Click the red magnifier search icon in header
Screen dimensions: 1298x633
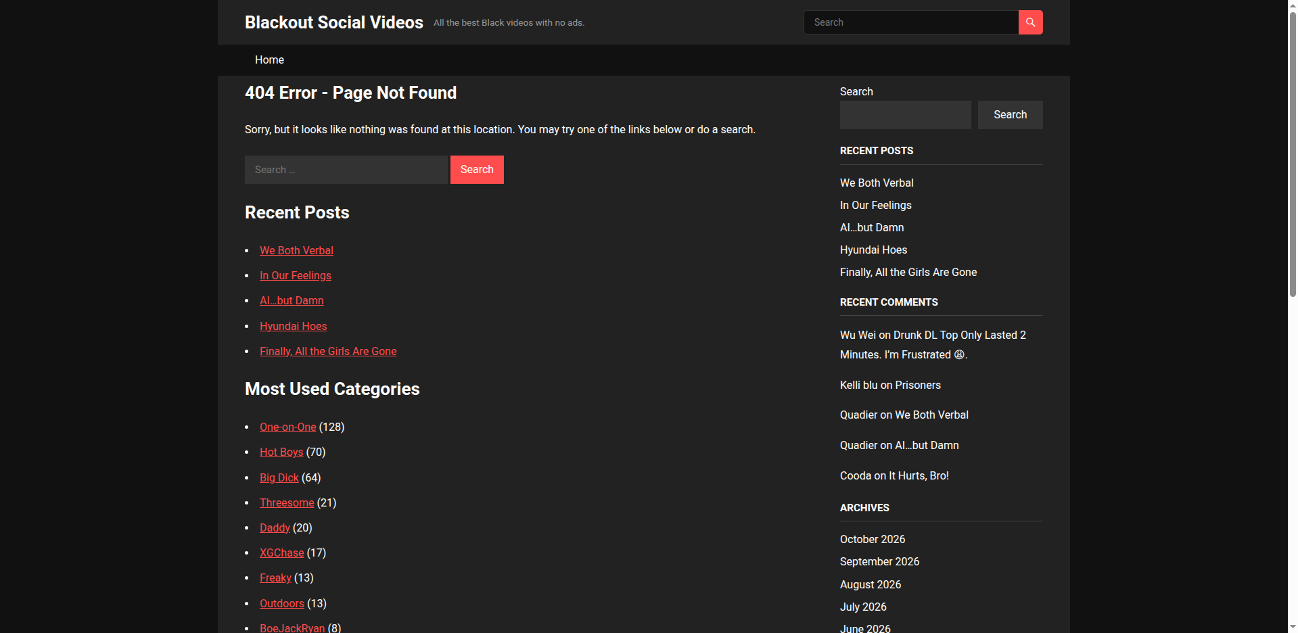(1030, 22)
